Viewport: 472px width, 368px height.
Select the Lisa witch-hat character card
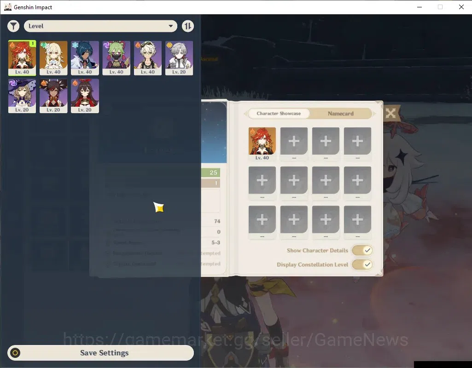22,96
